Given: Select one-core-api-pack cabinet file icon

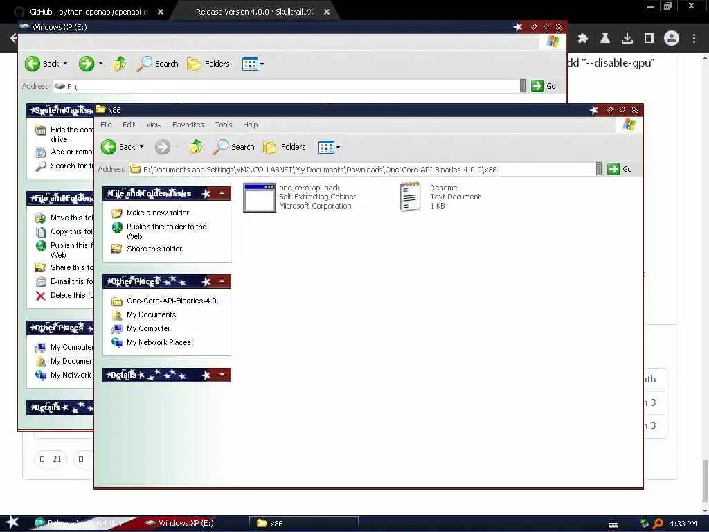Looking at the screenshot, I should [259, 197].
